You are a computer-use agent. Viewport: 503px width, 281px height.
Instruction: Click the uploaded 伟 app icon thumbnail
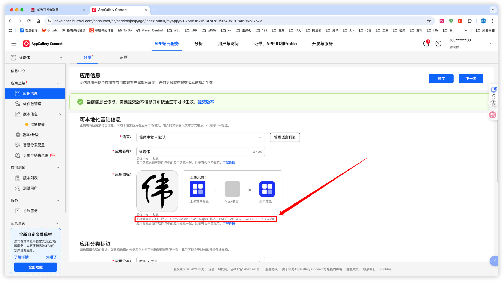[157, 191]
